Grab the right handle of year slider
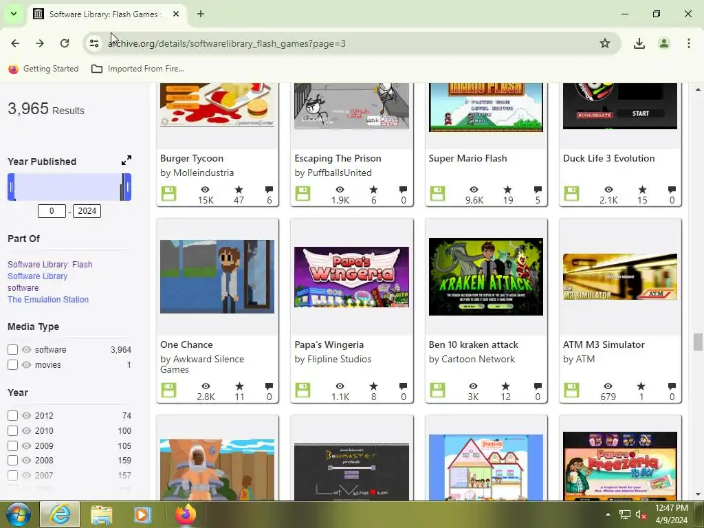Image resolution: width=704 pixels, height=528 pixels. point(127,187)
